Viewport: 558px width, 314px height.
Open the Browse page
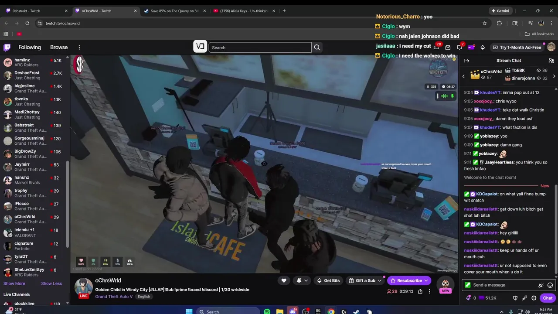[x=59, y=47]
